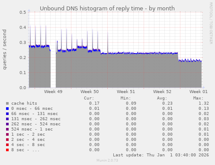Click the 0.5 y-axis value
215x165 pixels.
point(23,12)
